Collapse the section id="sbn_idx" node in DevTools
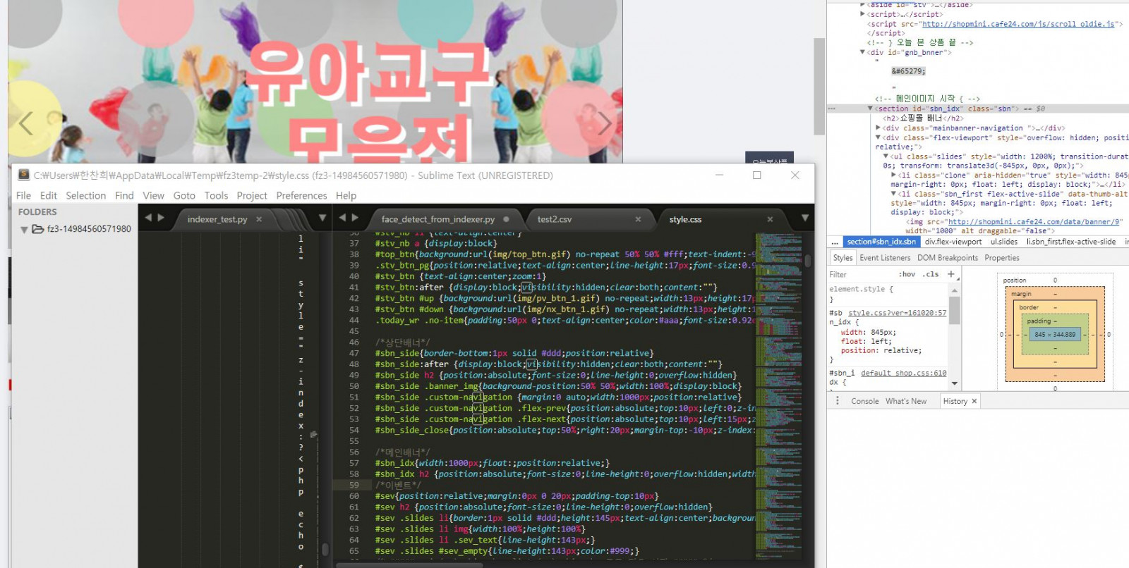 [x=870, y=109]
